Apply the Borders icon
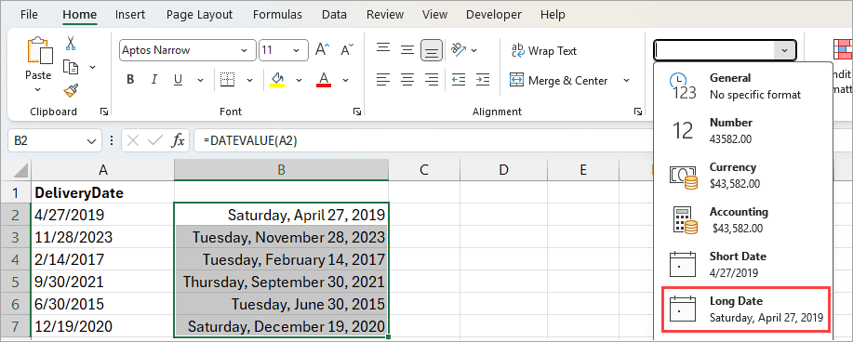Image resolution: width=853 pixels, height=342 pixels. (227, 80)
